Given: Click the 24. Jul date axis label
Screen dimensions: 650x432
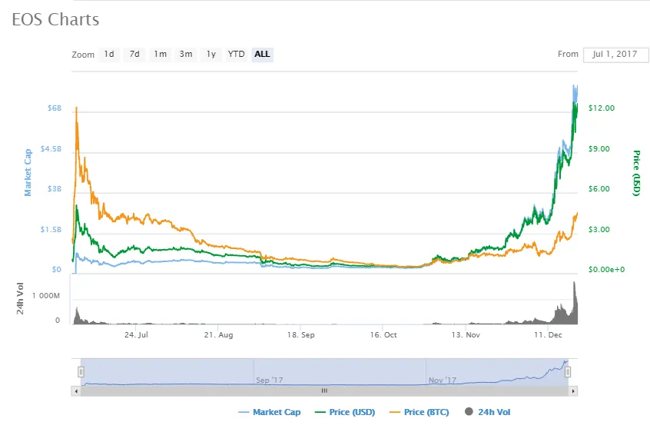Looking at the screenshot, I should 137,335.
